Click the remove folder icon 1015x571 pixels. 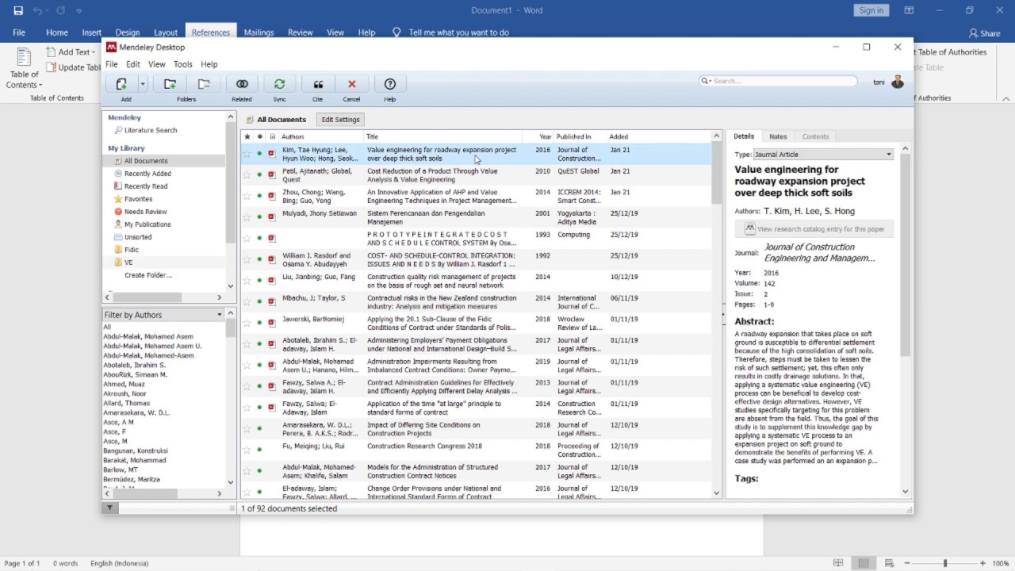point(204,84)
